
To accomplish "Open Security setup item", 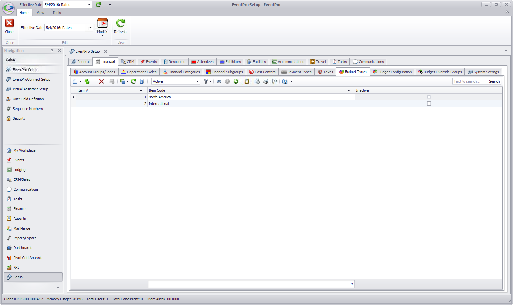I will 19,118.
